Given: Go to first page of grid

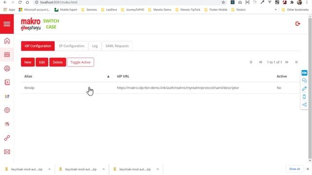Looking at the screenshot, I should [x=251, y=62].
